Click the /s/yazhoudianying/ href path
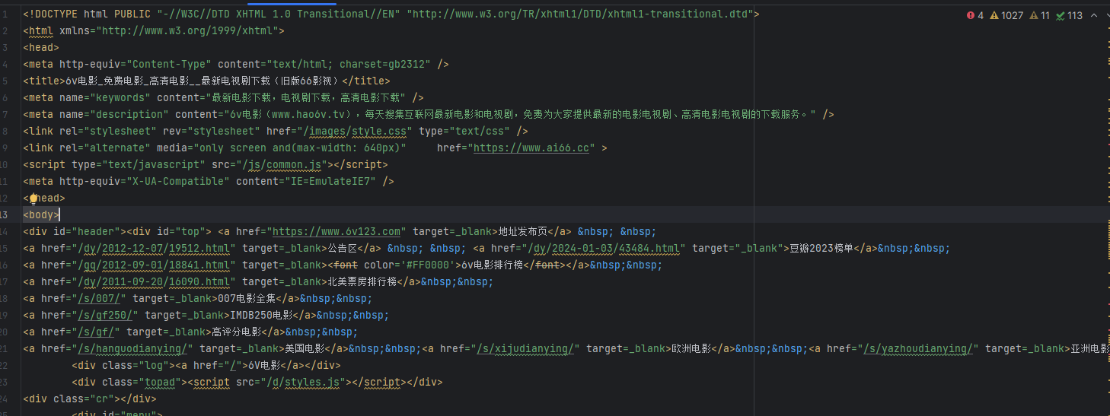 pos(918,348)
